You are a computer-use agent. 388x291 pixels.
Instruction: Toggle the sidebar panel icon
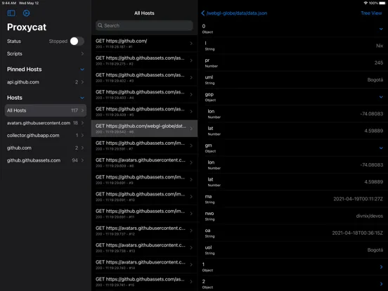point(11,13)
